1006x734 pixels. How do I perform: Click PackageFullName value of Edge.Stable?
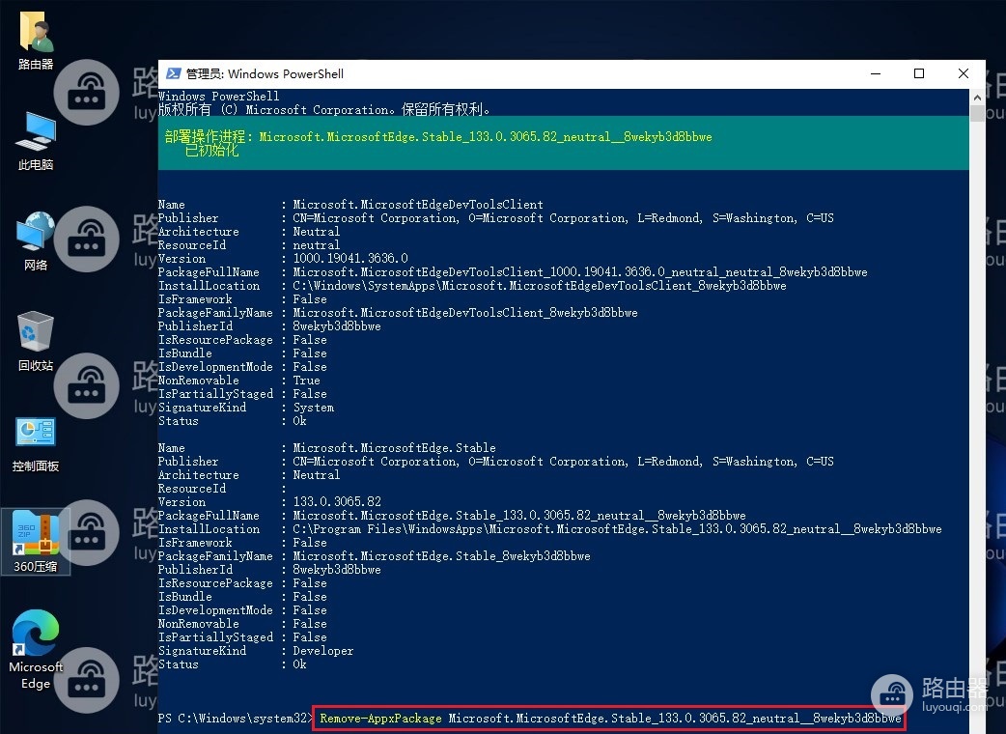coord(519,515)
